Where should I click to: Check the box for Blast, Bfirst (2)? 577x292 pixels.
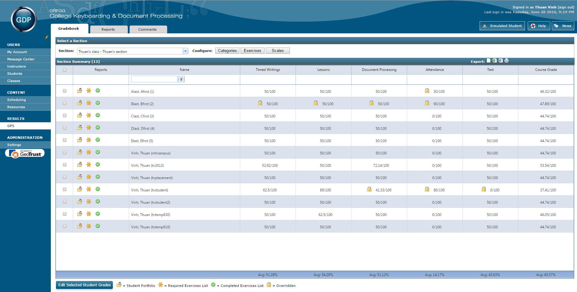65,103
